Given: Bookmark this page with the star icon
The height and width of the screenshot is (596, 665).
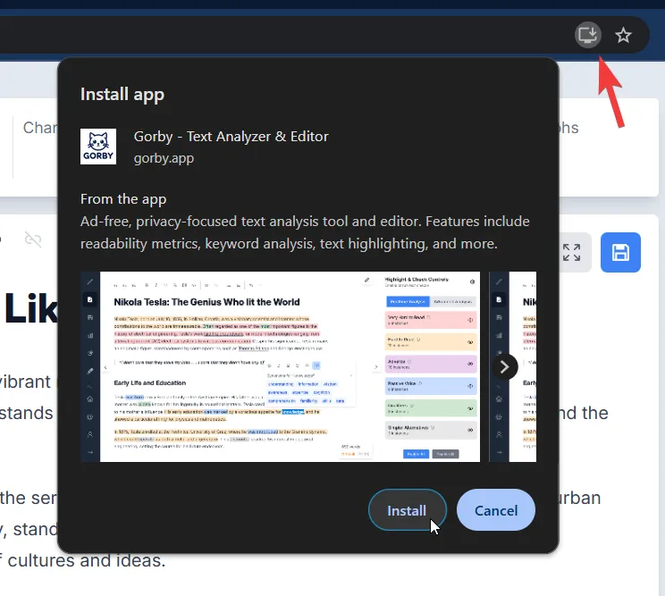Looking at the screenshot, I should [623, 35].
